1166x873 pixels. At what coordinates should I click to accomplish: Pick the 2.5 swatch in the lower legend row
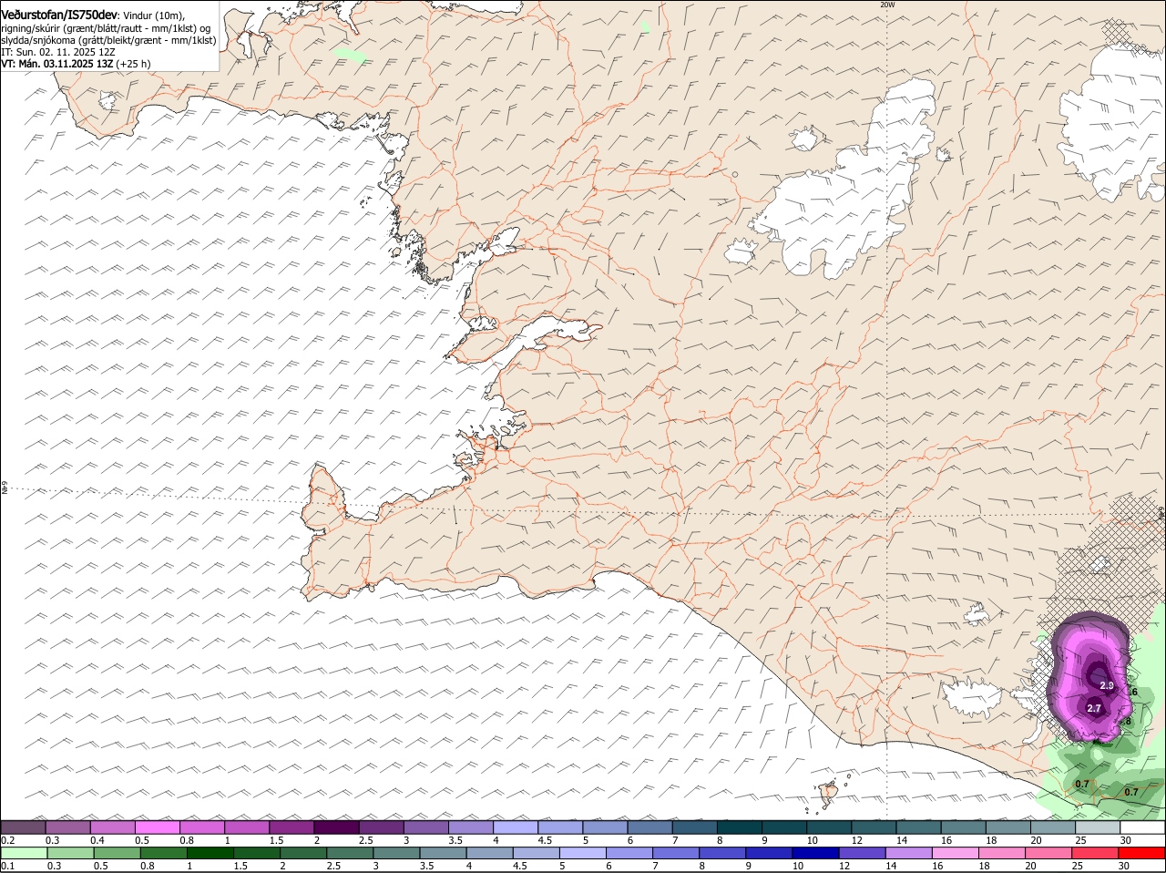coord(350,853)
